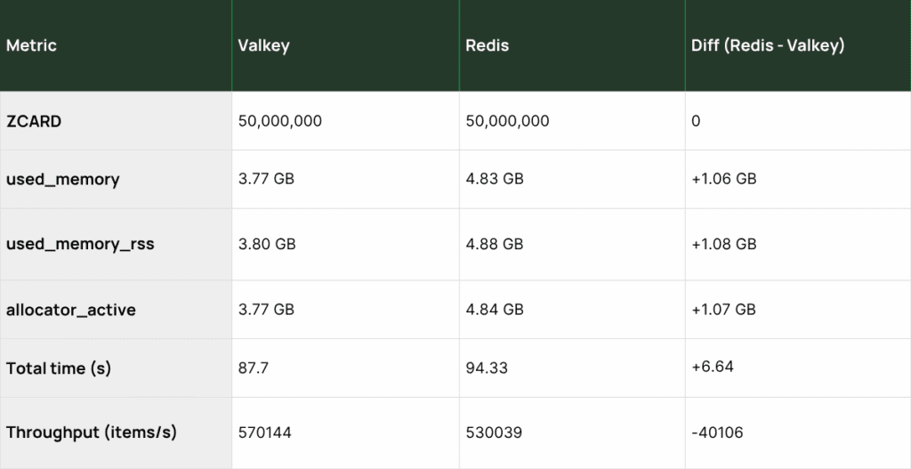Click the Metric column header
The height and width of the screenshot is (469, 911).
pyautogui.click(x=32, y=45)
